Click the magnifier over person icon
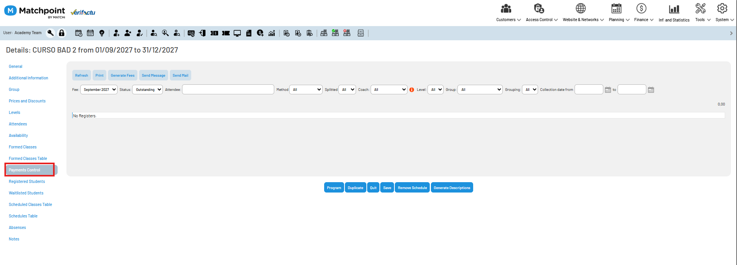737x265 pixels. [166, 33]
